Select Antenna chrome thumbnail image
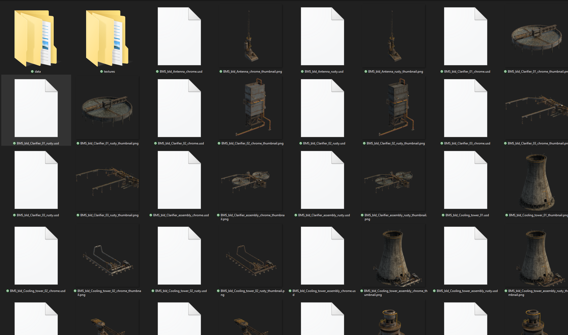This screenshot has height=335, width=568. [x=251, y=36]
